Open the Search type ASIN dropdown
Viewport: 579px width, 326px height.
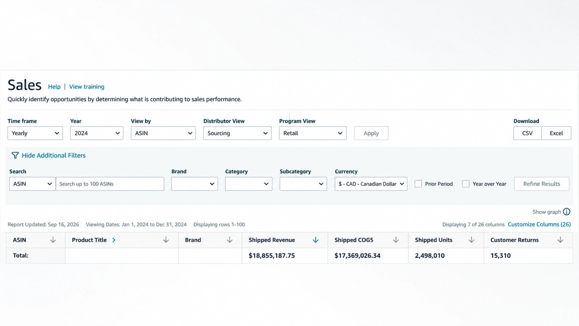[x=32, y=184]
